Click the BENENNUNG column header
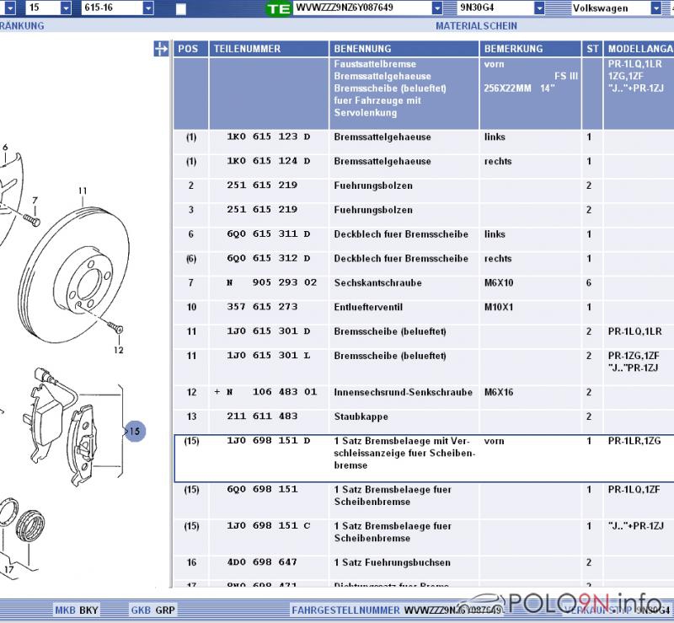This screenshot has width=674, height=623. [x=404, y=49]
